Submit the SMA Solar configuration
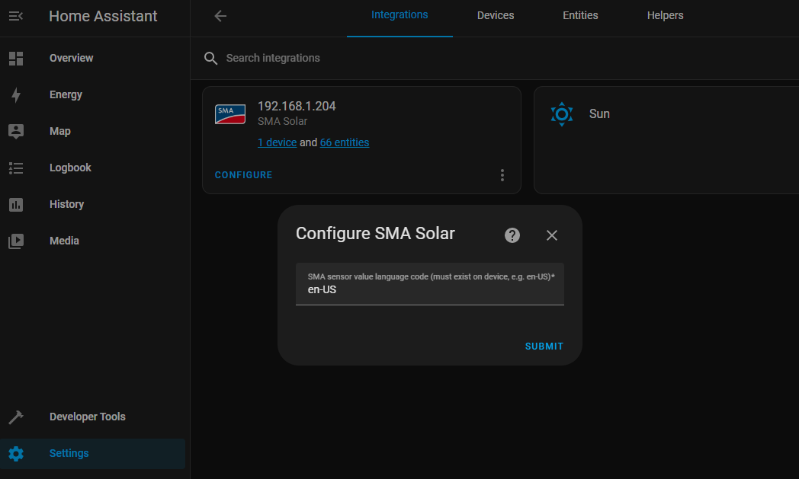Viewport: 799px width, 479px height. coord(544,346)
